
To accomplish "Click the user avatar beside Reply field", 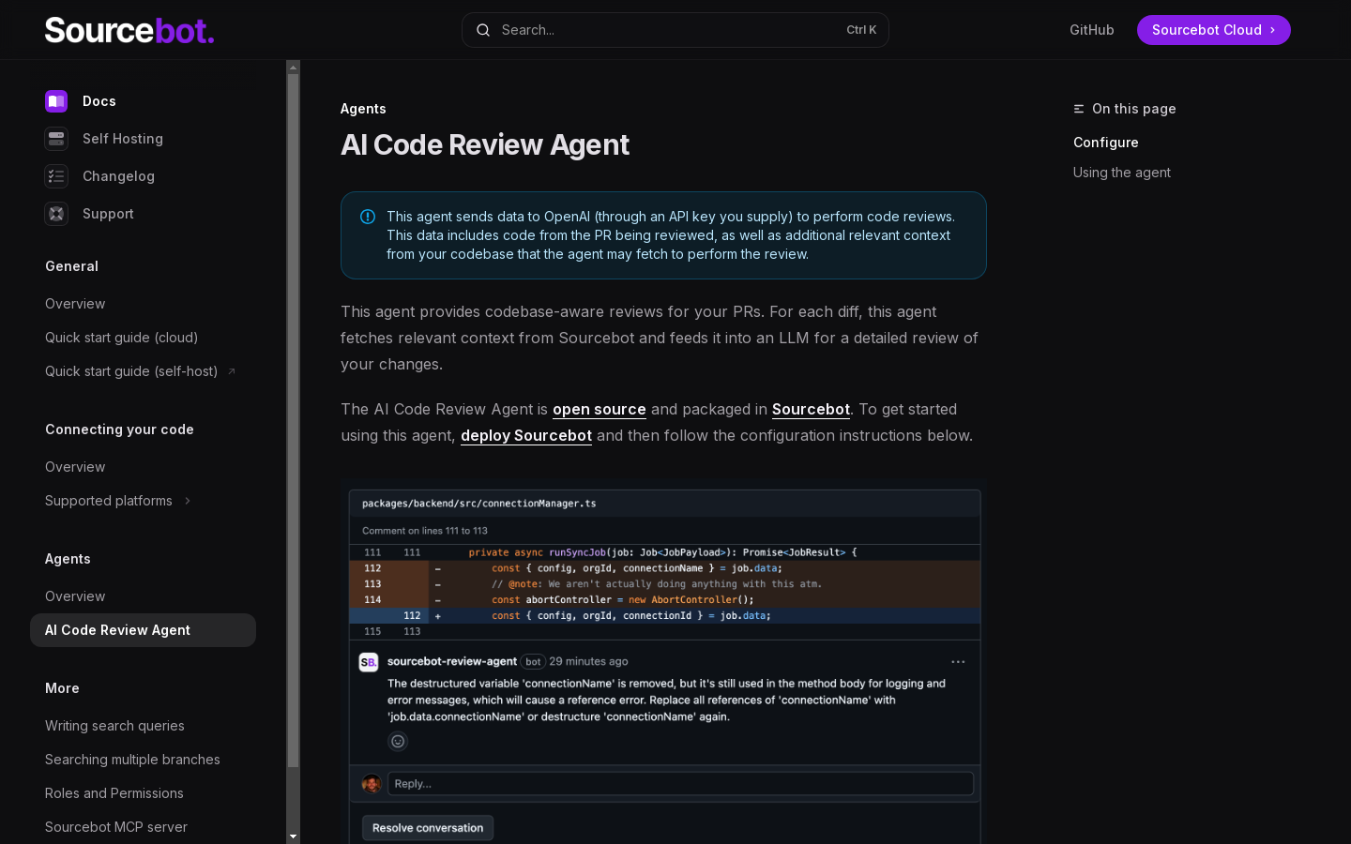I will tap(372, 784).
